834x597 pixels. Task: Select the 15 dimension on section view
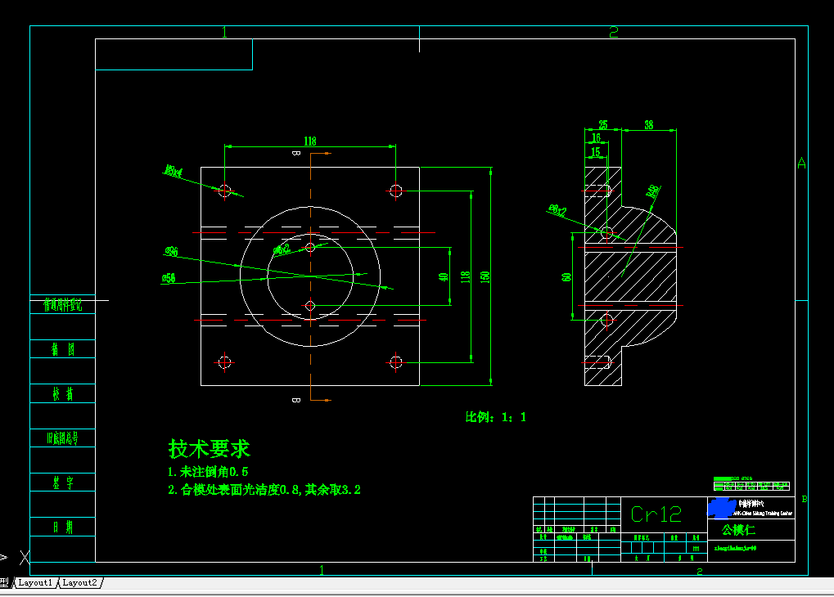pyautogui.click(x=596, y=151)
